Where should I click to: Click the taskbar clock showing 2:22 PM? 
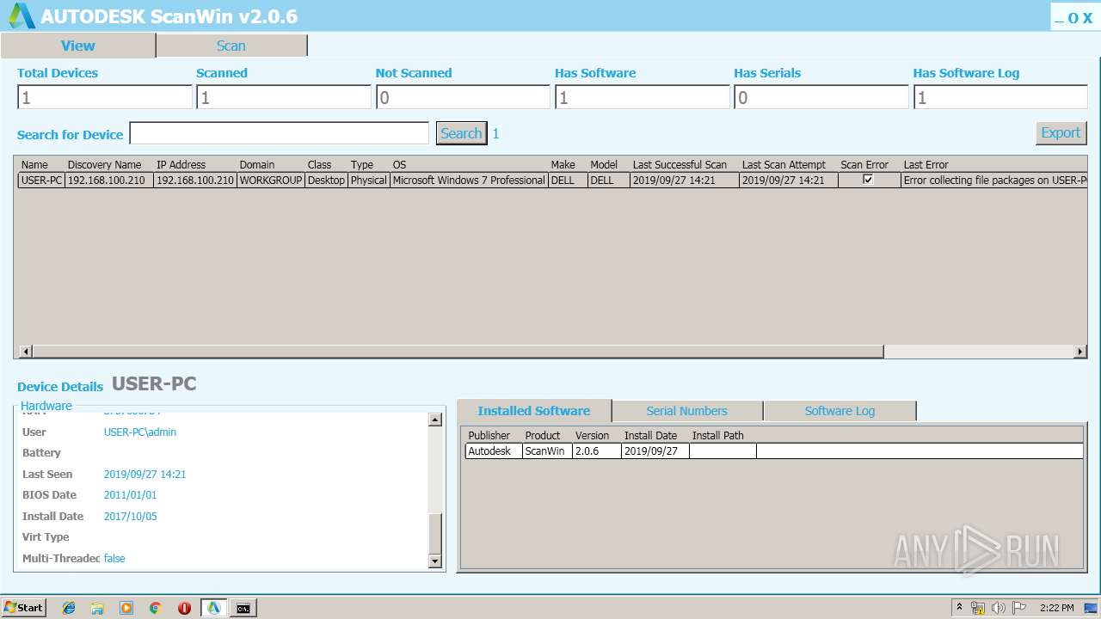point(1056,608)
